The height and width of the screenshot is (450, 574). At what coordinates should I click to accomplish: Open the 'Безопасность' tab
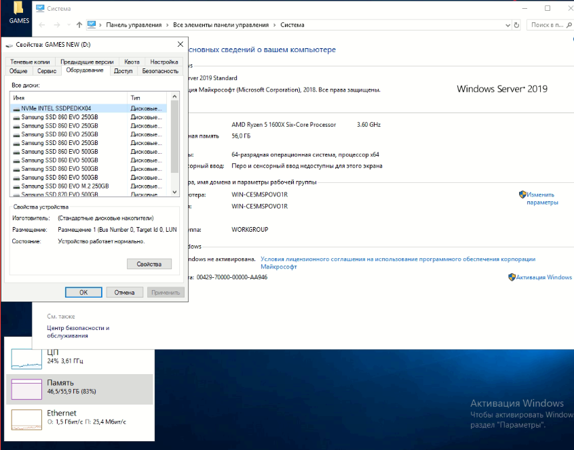click(160, 71)
